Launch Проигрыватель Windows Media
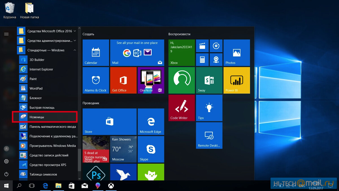 (x=47, y=146)
